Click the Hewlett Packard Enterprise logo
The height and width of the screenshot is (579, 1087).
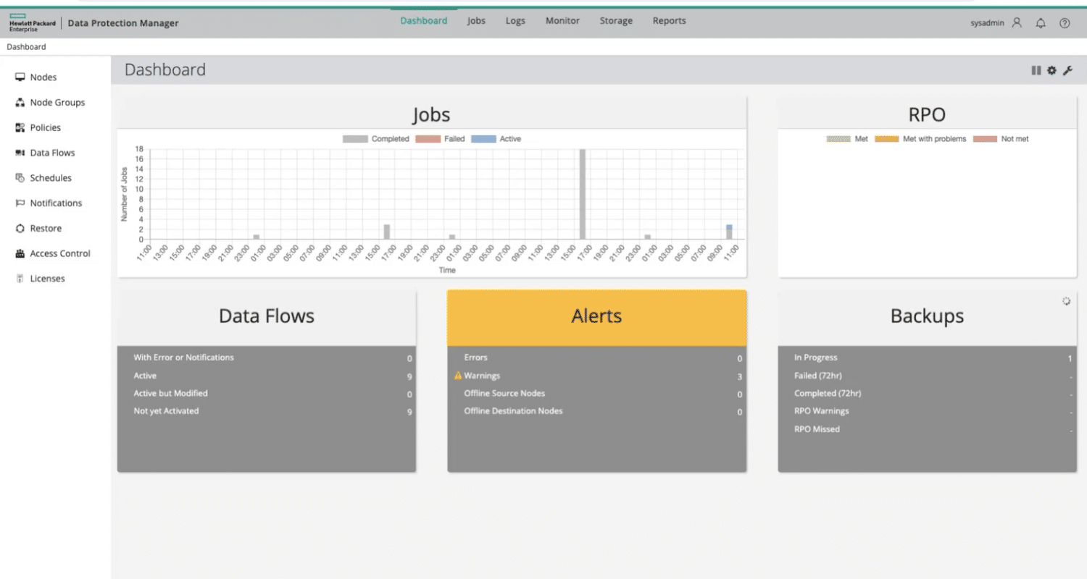(32, 23)
